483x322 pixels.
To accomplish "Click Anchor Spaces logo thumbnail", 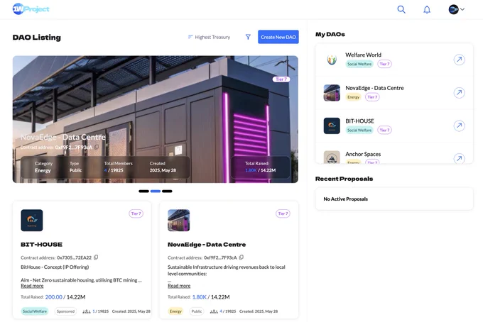I will click(x=332, y=157).
